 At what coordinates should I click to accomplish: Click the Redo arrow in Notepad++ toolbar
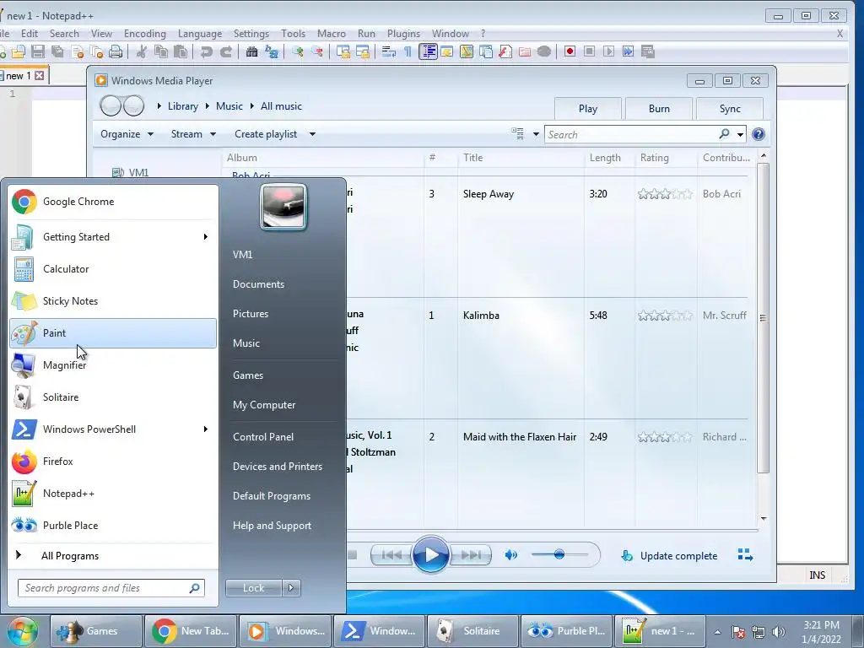click(226, 51)
